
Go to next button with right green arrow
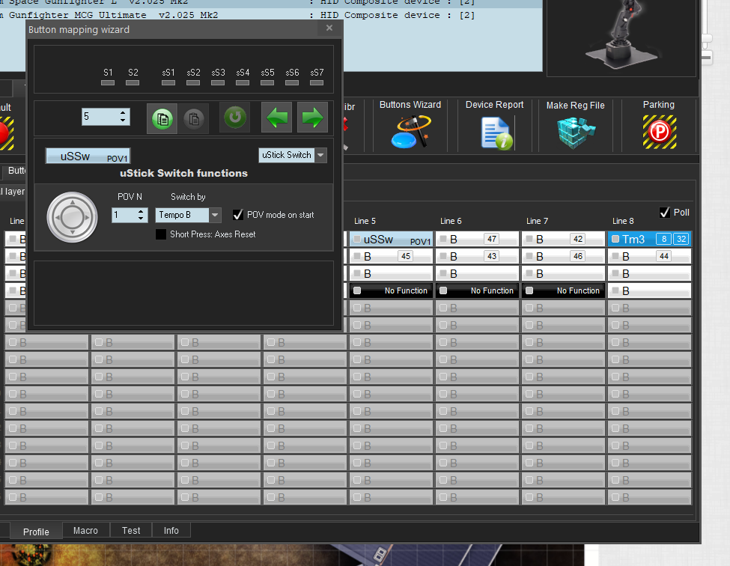pos(312,118)
